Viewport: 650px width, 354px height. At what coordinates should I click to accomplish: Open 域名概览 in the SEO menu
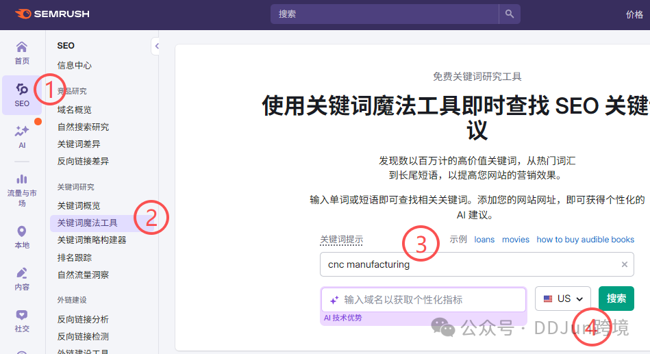pos(75,110)
